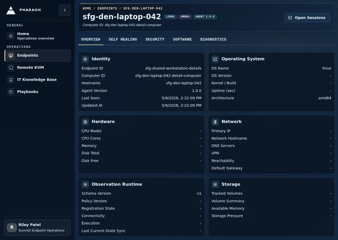Click the Default Gateway label
338x240 pixels.
pyautogui.click(x=227, y=168)
